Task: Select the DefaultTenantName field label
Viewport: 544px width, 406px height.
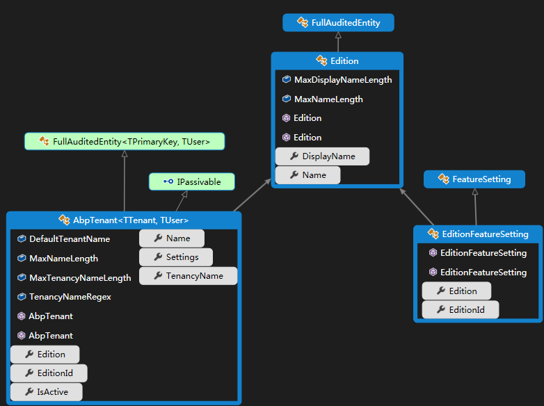Action: [x=70, y=239]
